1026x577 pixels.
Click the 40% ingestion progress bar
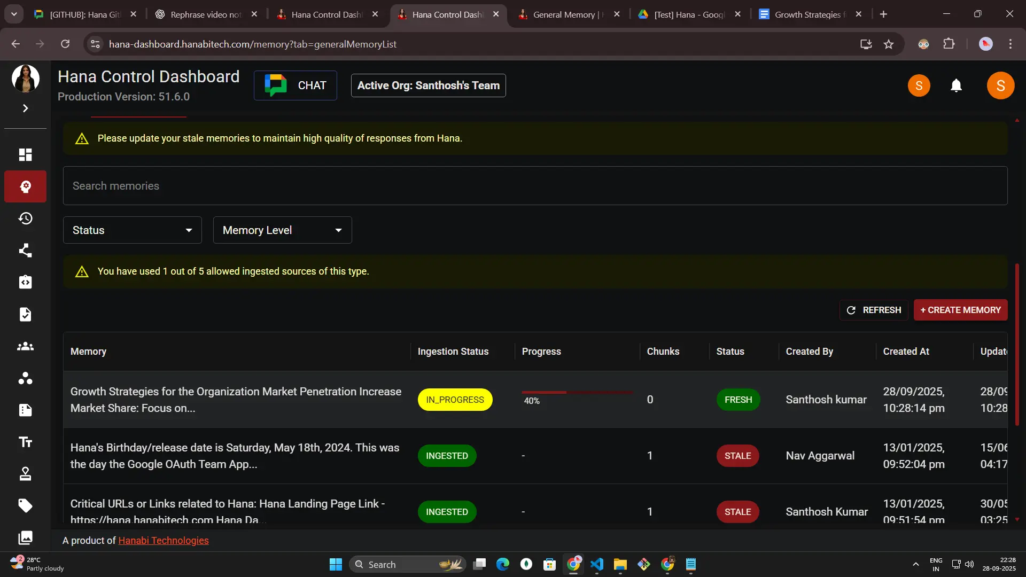tap(576, 393)
